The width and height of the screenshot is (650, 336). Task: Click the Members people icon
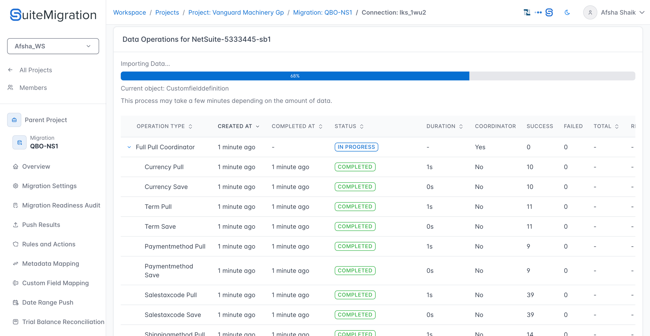pos(10,88)
